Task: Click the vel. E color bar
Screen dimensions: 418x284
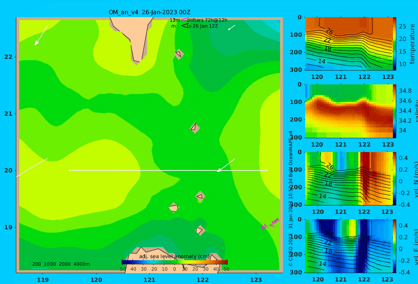Action: (x=394, y=246)
